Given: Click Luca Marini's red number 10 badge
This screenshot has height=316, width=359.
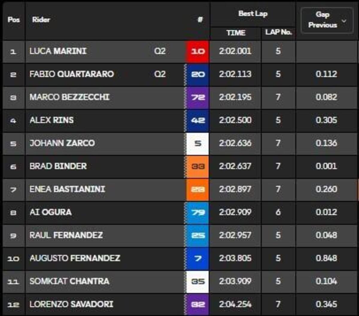Looking at the screenshot, I should pos(198,52).
